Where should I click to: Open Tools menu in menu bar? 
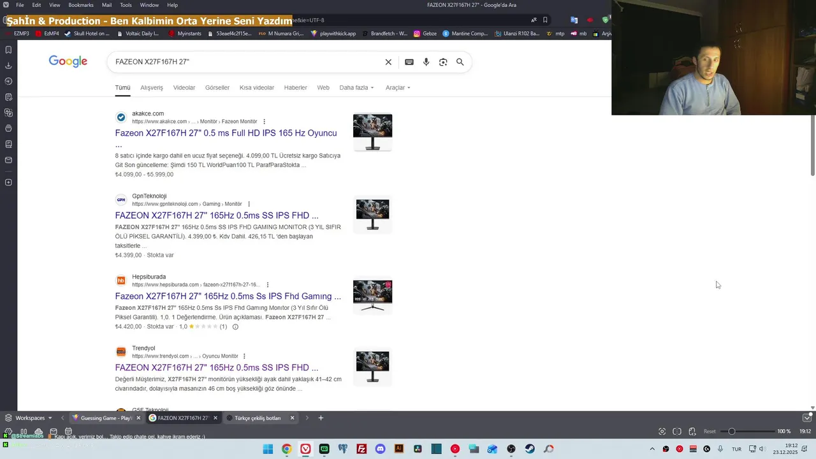coord(126,5)
